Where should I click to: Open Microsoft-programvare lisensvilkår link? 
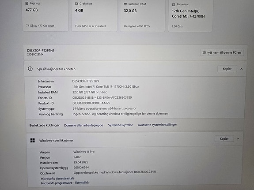65,183
